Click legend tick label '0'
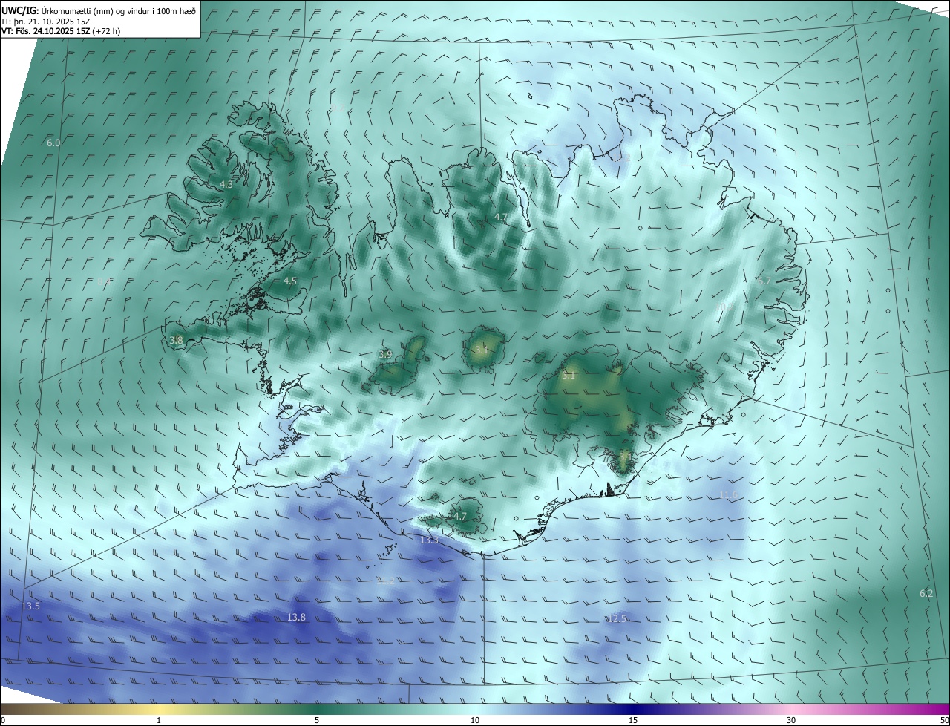The image size is (950, 726). click(x=3, y=720)
